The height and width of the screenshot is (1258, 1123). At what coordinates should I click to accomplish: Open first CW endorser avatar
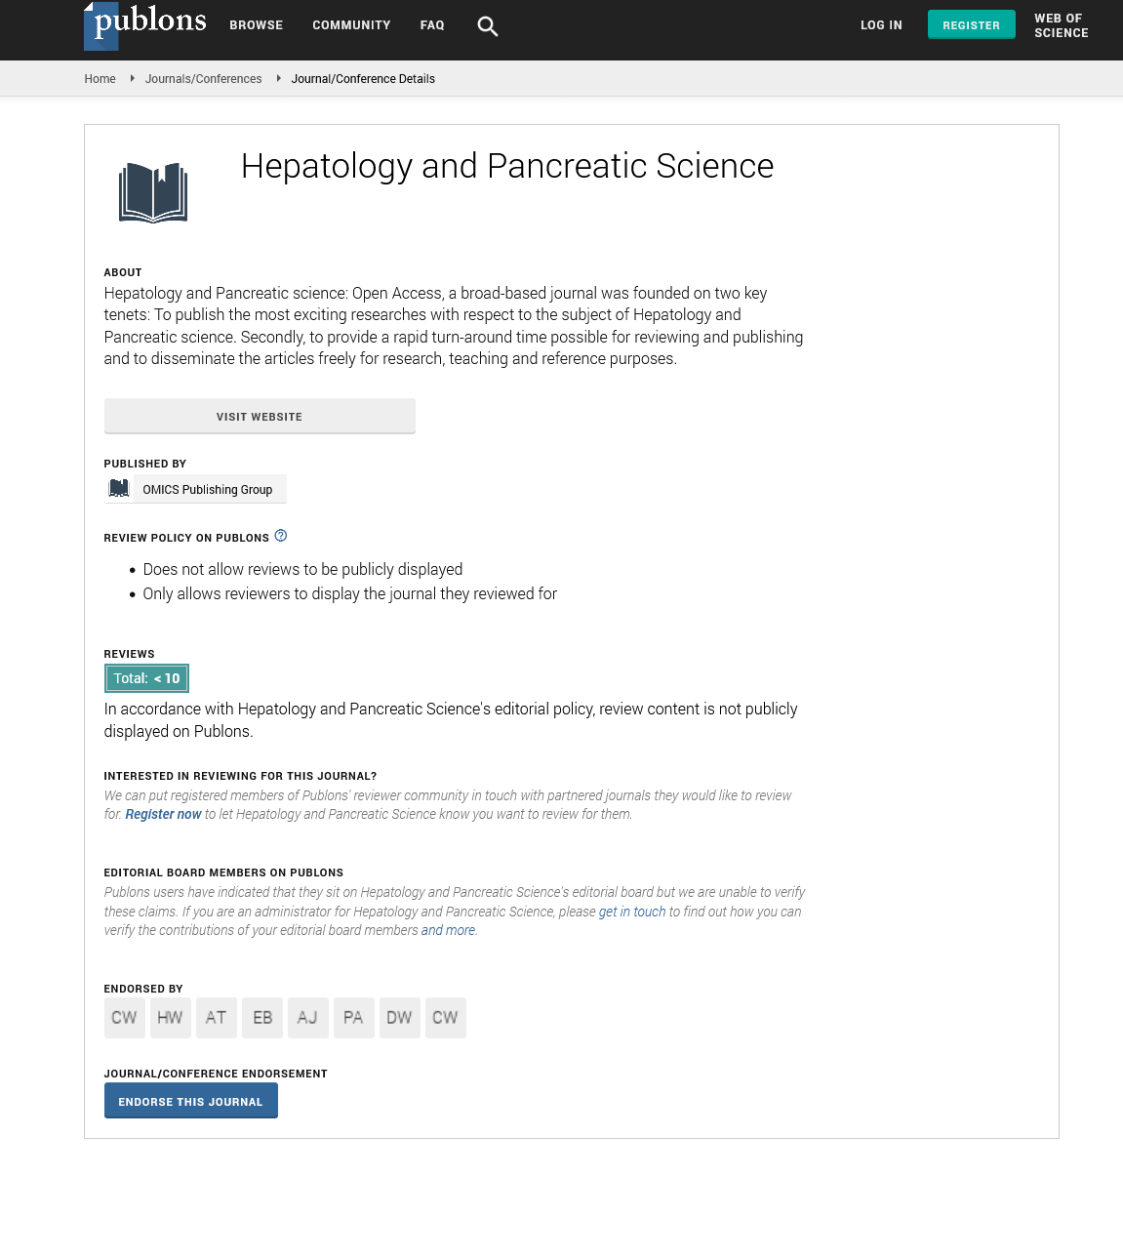click(124, 1017)
